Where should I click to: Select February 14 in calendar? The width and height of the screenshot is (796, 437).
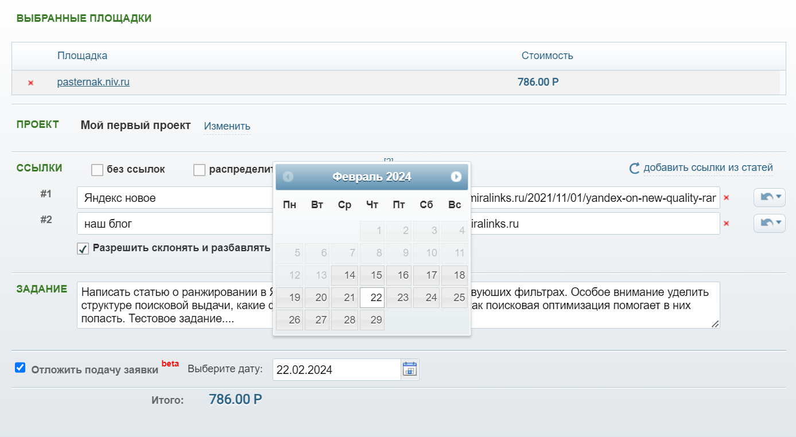(344, 275)
